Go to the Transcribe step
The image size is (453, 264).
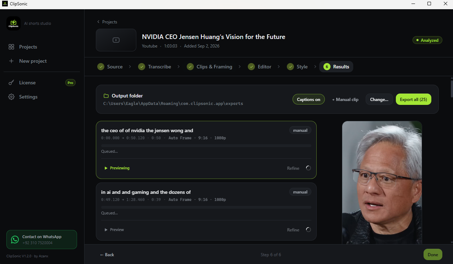click(155, 67)
